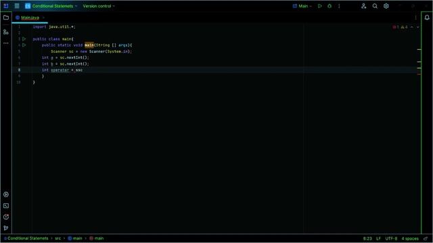Open editor tab options menu

[x=415, y=18]
